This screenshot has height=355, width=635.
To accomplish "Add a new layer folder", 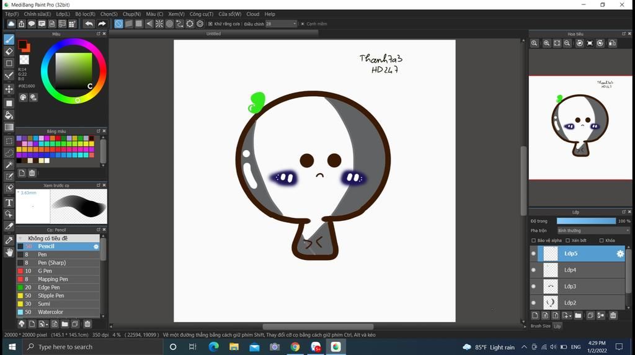I will [578, 315].
